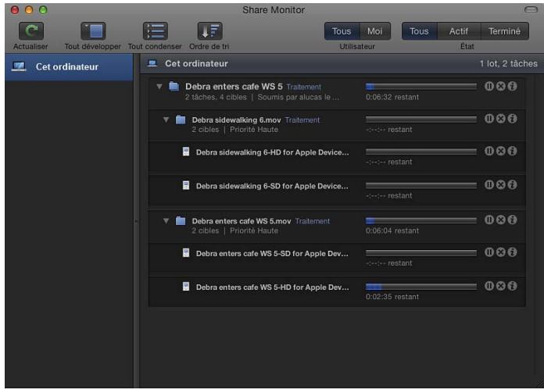Filter by Actif state
544x389 pixels.
(459, 31)
